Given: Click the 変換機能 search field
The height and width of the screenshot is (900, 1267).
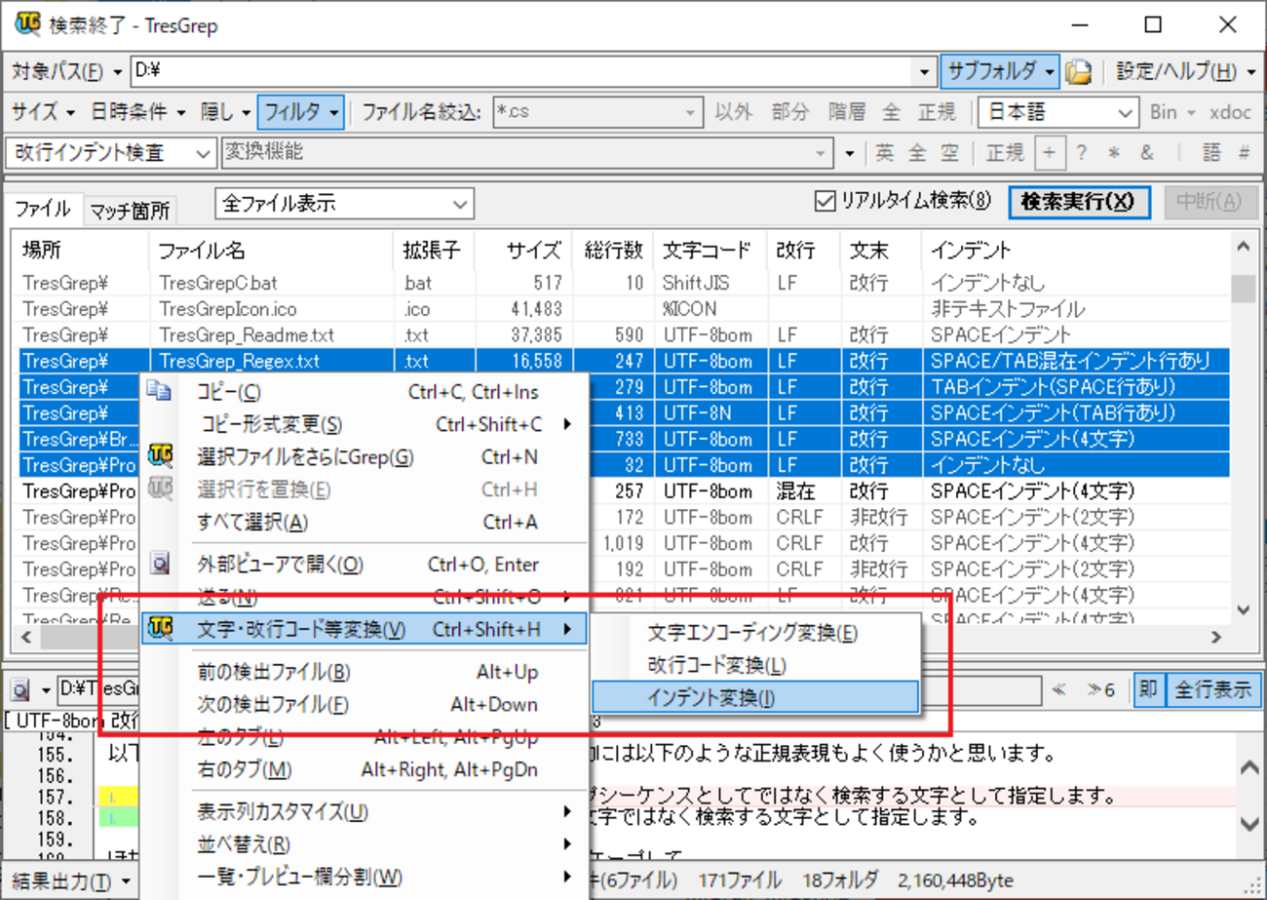Looking at the screenshot, I should click(x=527, y=152).
